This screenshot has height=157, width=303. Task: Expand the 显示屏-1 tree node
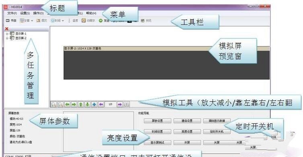click(7, 34)
